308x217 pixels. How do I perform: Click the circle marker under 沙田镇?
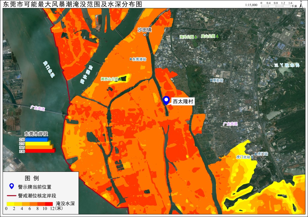tap(145, 35)
